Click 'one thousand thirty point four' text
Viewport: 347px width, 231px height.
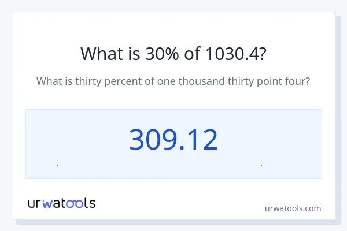click(234, 81)
